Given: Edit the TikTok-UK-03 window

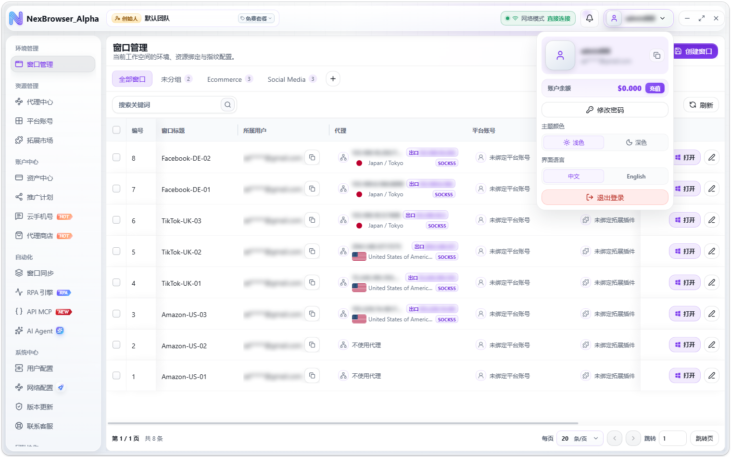Looking at the screenshot, I should 712,220.
